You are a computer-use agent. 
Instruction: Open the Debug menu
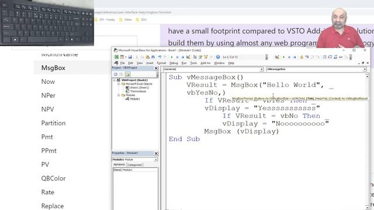coord(174,63)
